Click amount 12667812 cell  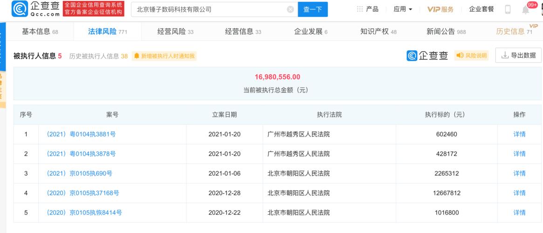pyautogui.click(x=447, y=193)
